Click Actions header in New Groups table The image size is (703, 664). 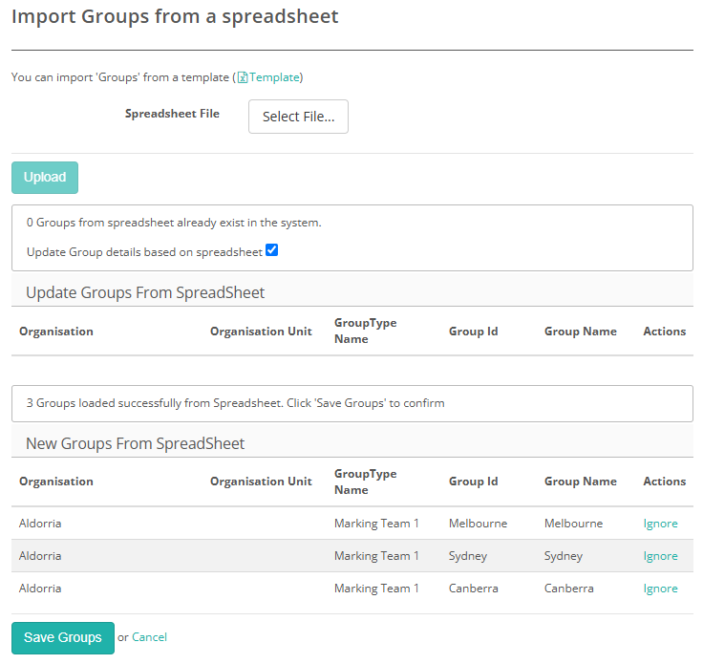point(665,482)
